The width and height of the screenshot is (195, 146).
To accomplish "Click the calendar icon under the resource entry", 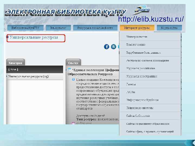I will pyautogui.click(x=73, y=123).
